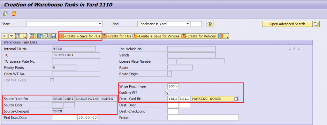Screen dimensions: 327x125
Task: Click the delete trash can icon
Action: tap(39, 36)
